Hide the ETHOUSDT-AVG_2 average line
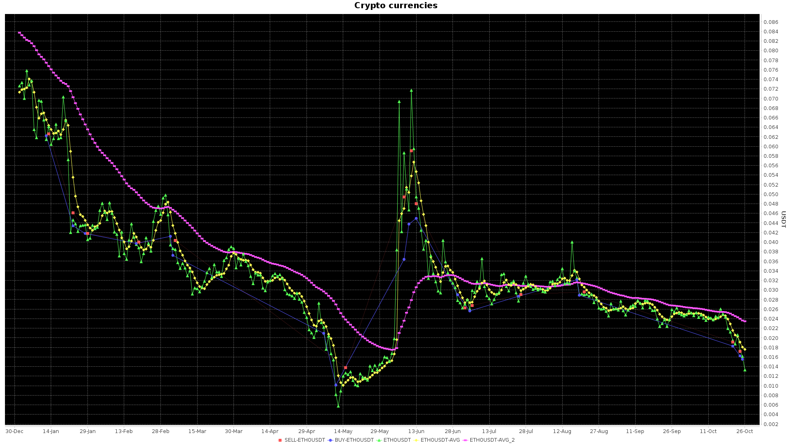This screenshot has width=792, height=445. click(x=492, y=440)
